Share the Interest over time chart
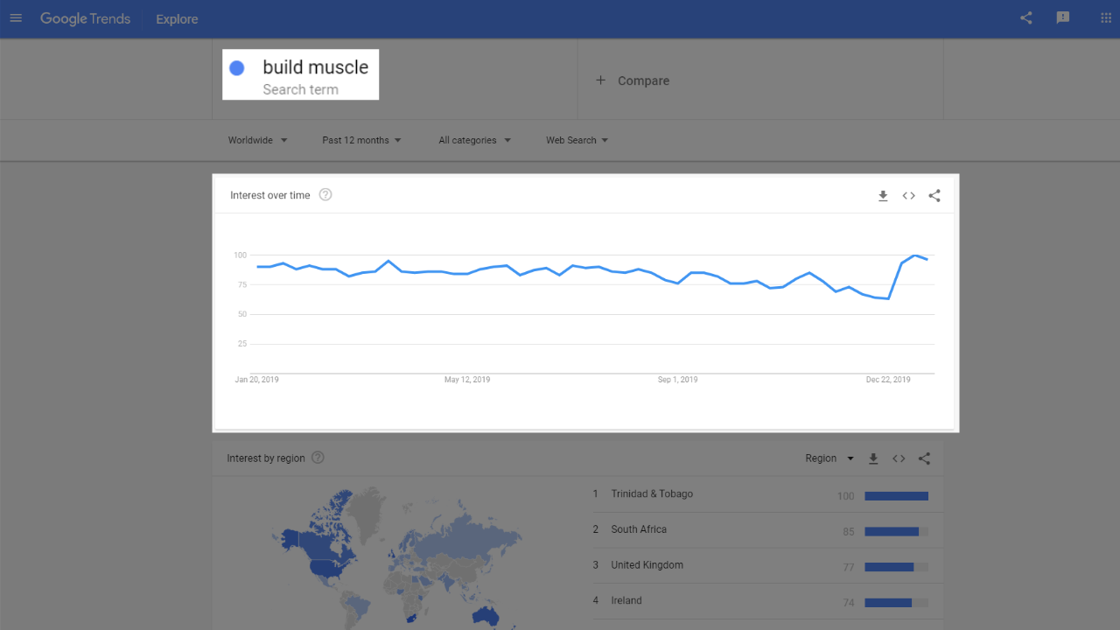 [x=934, y=196]
